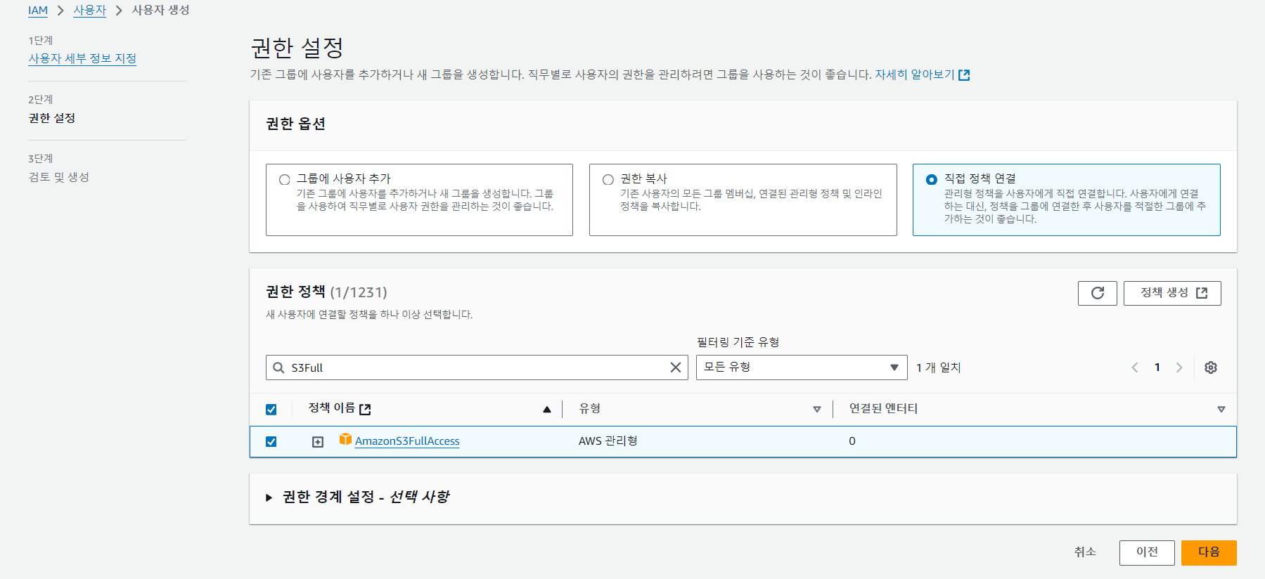
Task: Click the refresh policies icon button
Action: tap(1097, 293)
